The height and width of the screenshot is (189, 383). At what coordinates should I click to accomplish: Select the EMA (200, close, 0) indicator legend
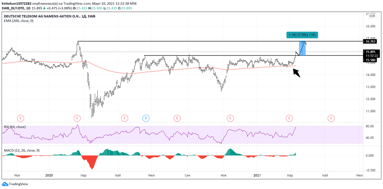[19, 21]
